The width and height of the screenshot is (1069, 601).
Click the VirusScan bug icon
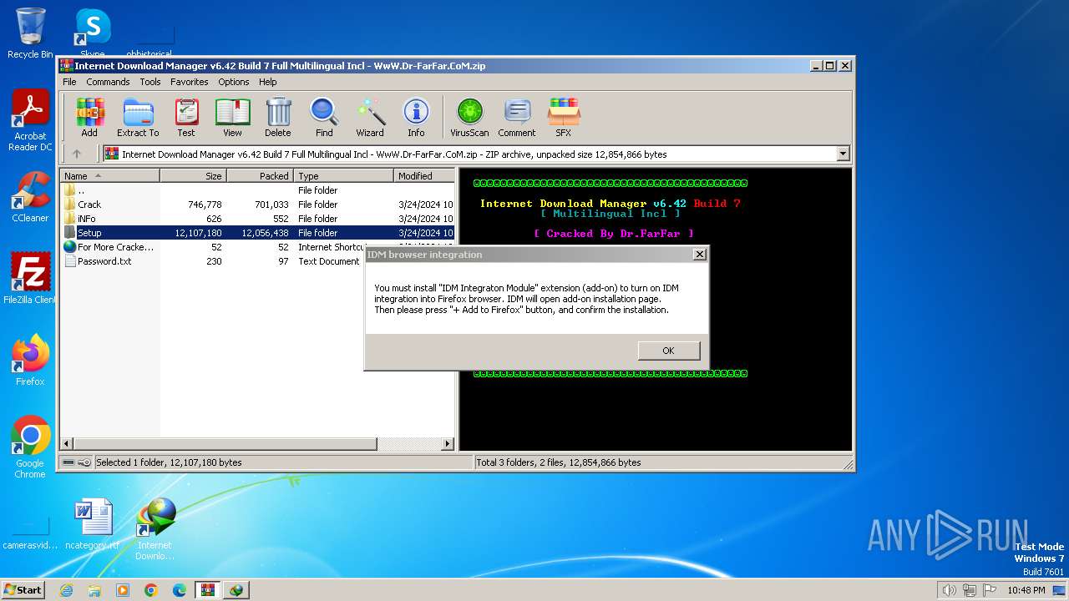[469, 118]
